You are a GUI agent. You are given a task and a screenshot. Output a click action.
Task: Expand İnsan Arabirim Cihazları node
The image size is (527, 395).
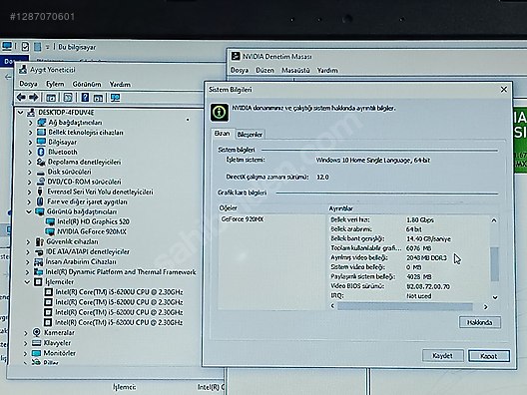pos(28,262)
